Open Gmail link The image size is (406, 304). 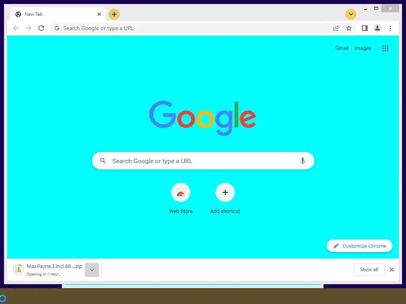point(342,48)
